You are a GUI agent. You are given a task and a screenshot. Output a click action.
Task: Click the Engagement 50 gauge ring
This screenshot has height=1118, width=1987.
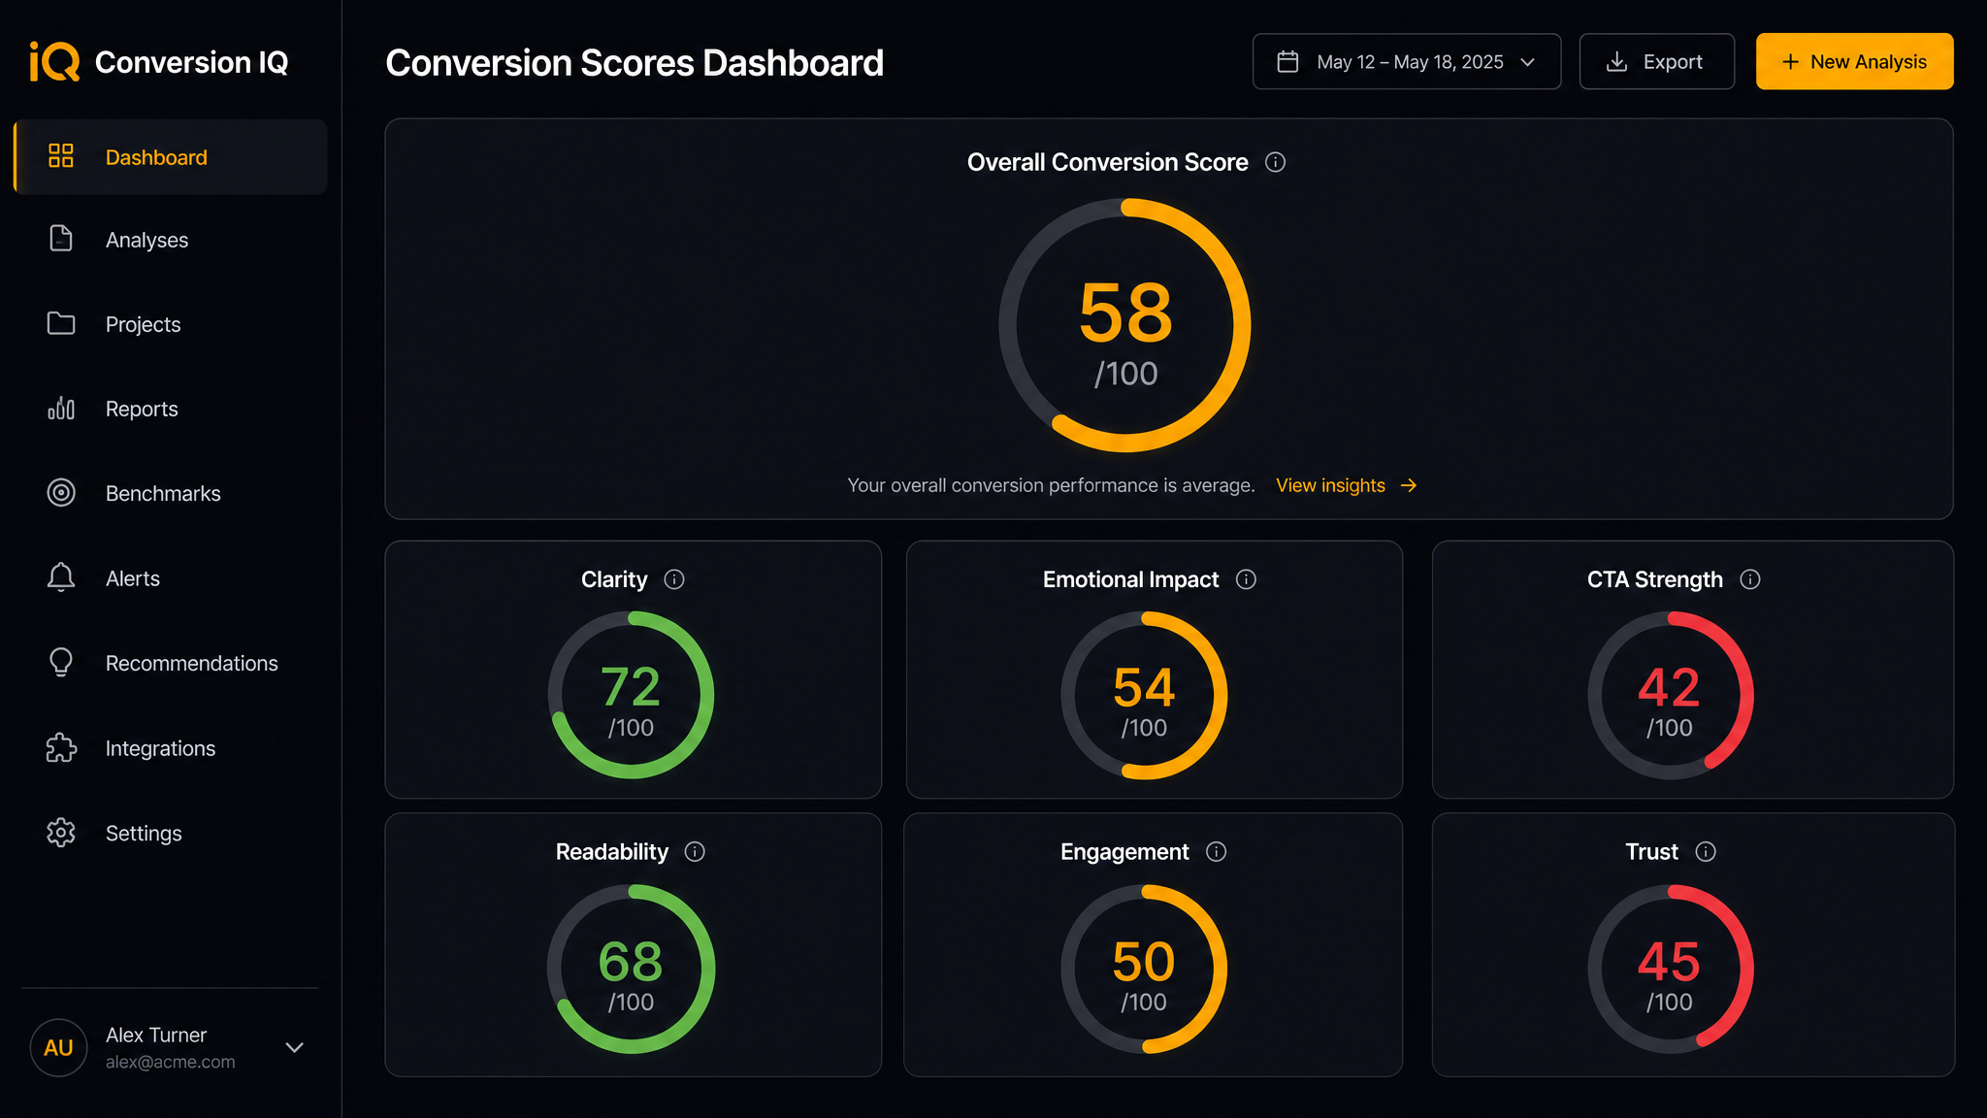pos(1144,969)
